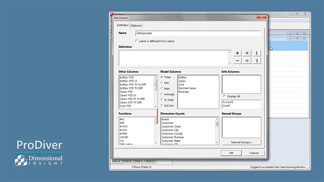
Task: Confirm the dialog with OK
Action: click(231, 153)
